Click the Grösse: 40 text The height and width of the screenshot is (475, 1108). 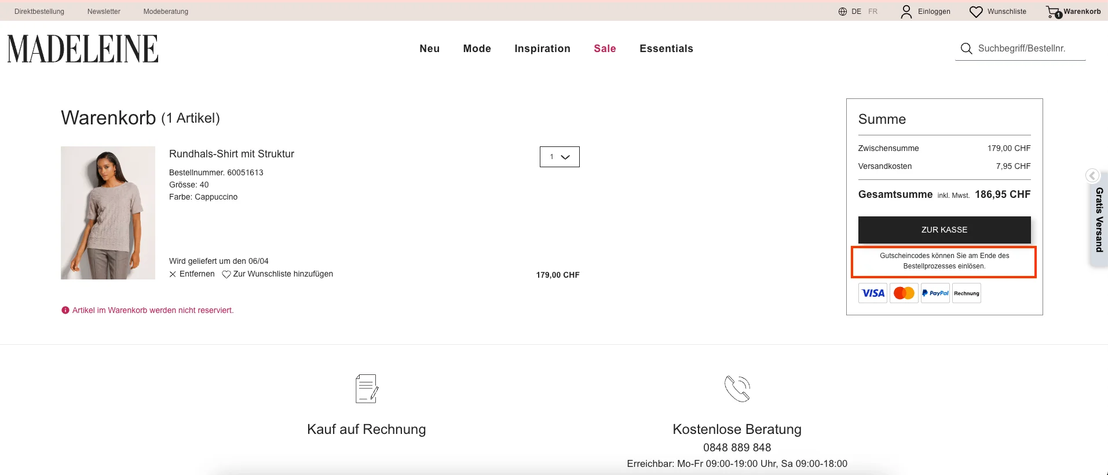pos(189,185)
